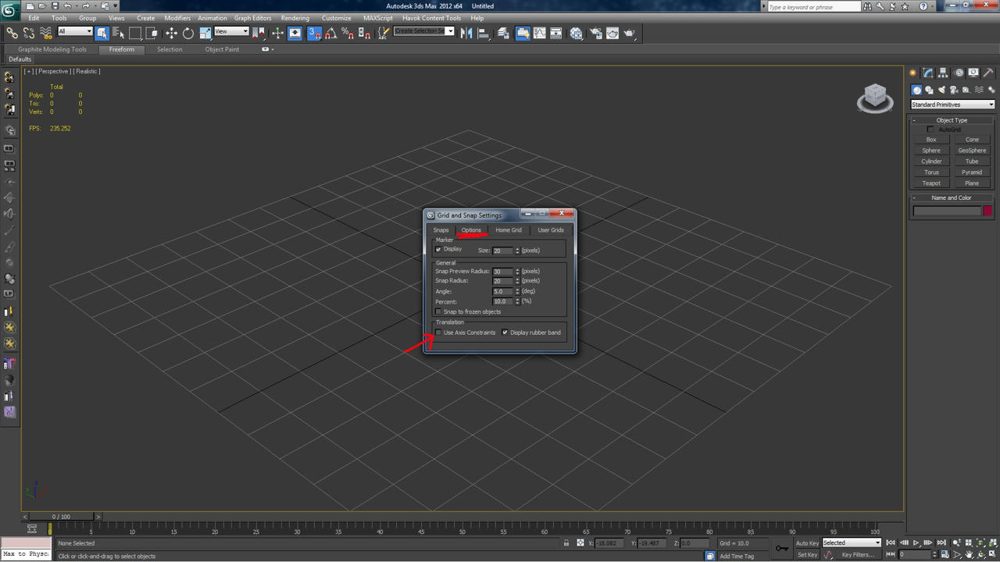Enable Snap to frozen objects checkbox
The image size is (1000, 562).
tap(438, 311)
